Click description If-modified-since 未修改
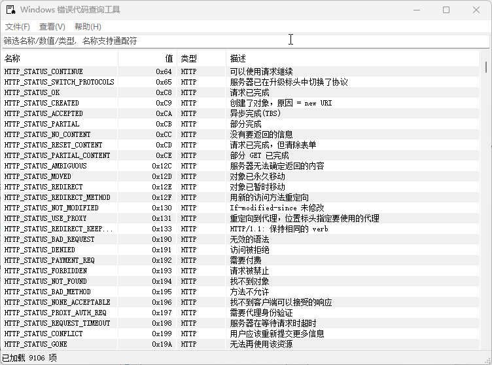The image size is (492, 365). pos(277,208)
